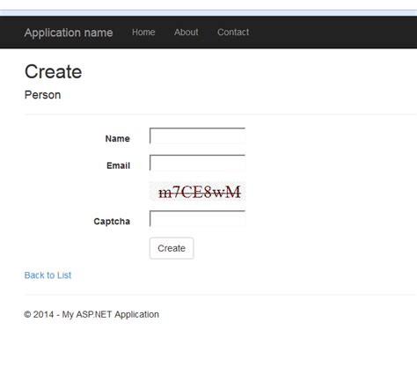
Task: Click the Application name brand link
Action: (69, 33)
